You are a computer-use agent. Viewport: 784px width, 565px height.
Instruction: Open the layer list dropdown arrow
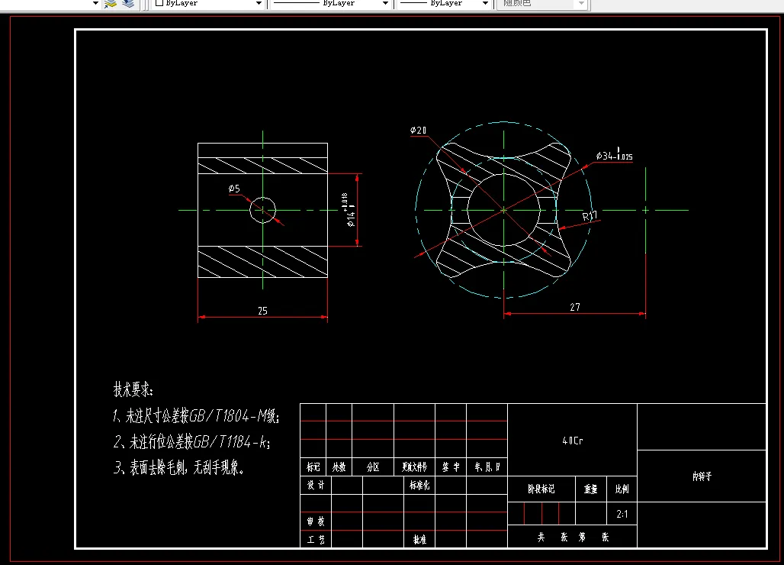(95, 4)
